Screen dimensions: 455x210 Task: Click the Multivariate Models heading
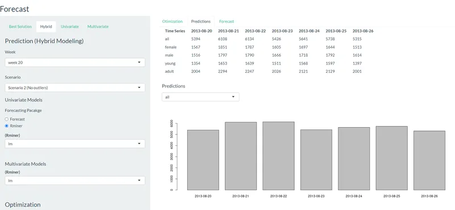click(x=26, y=164)
